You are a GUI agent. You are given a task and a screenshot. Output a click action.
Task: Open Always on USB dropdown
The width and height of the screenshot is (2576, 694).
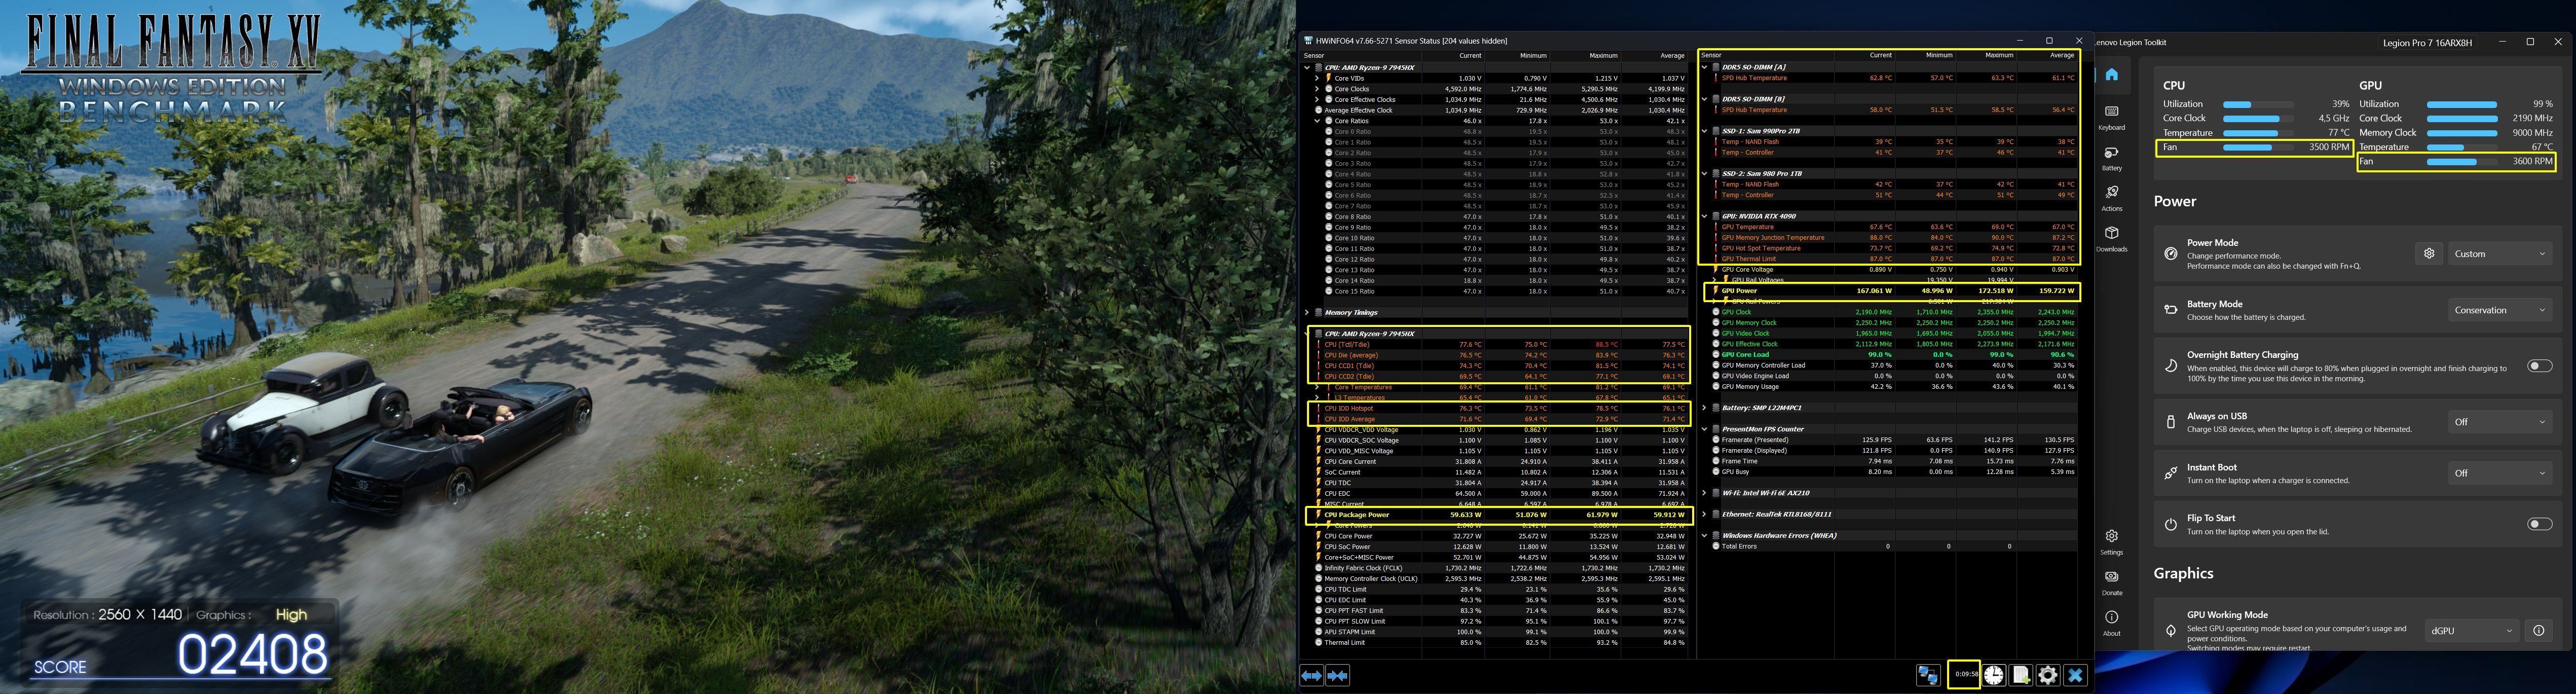(2500, 422)
